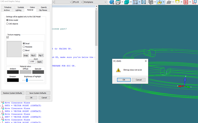
Task: Click the PNT5 vector point feature icon
Action: point(2,106)
